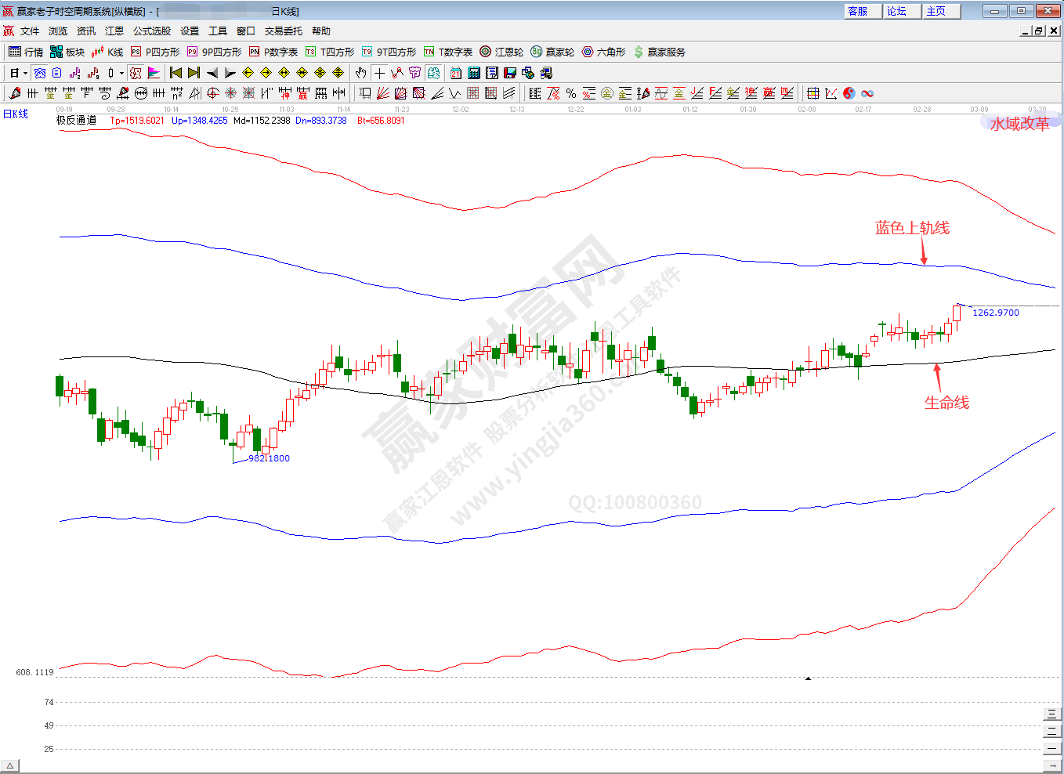Click the calculator icon in toolbar
Screen dimensions: 1064x774
pyautogui.click(x=474, y=73)
